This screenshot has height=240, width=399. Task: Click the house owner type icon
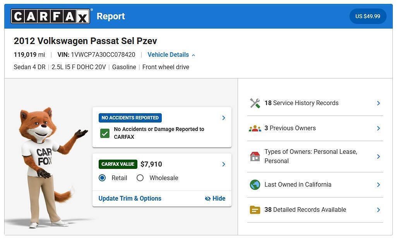[255, 157]
